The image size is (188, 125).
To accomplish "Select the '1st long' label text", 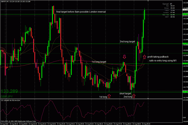I will click(103, 97).
